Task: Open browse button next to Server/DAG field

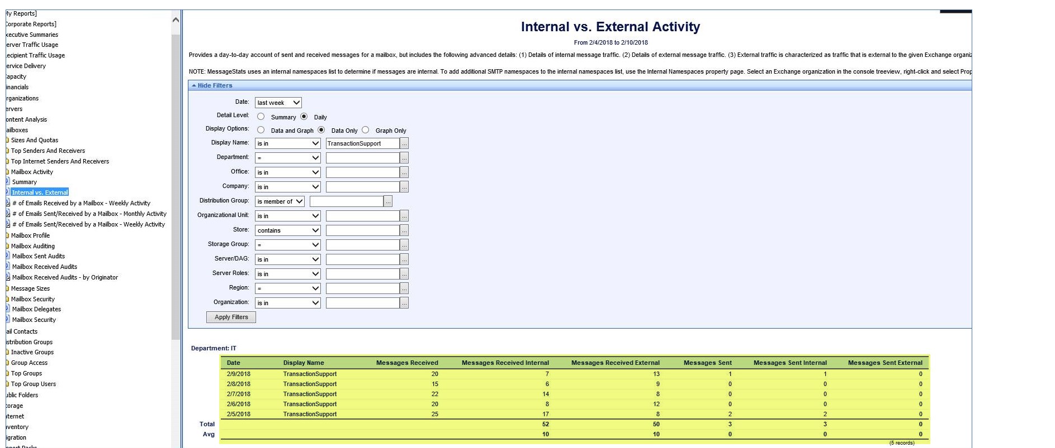Action: [404, 259]
